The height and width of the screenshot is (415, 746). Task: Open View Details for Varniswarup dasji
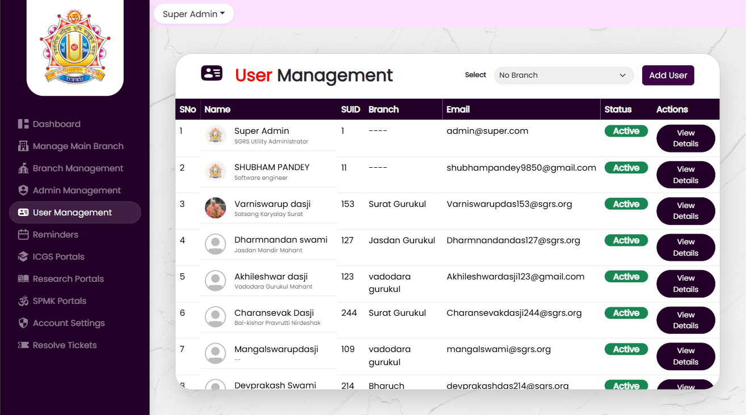[x=685, y=211]
